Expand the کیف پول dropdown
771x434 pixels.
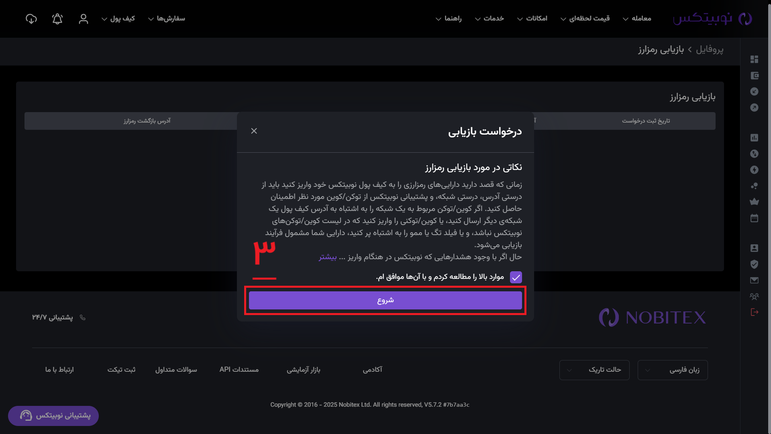[x=118, y=18]
